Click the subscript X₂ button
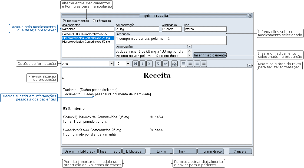The image size is (304, 168). 158,64
